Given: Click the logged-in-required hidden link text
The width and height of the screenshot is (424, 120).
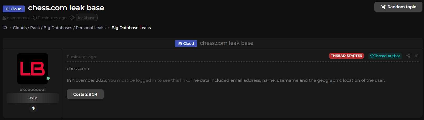Looking at the screenshot, I should pyautogui.click(x=149, y=80).
